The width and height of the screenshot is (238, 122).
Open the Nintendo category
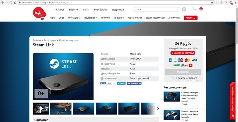coord(119,18)
